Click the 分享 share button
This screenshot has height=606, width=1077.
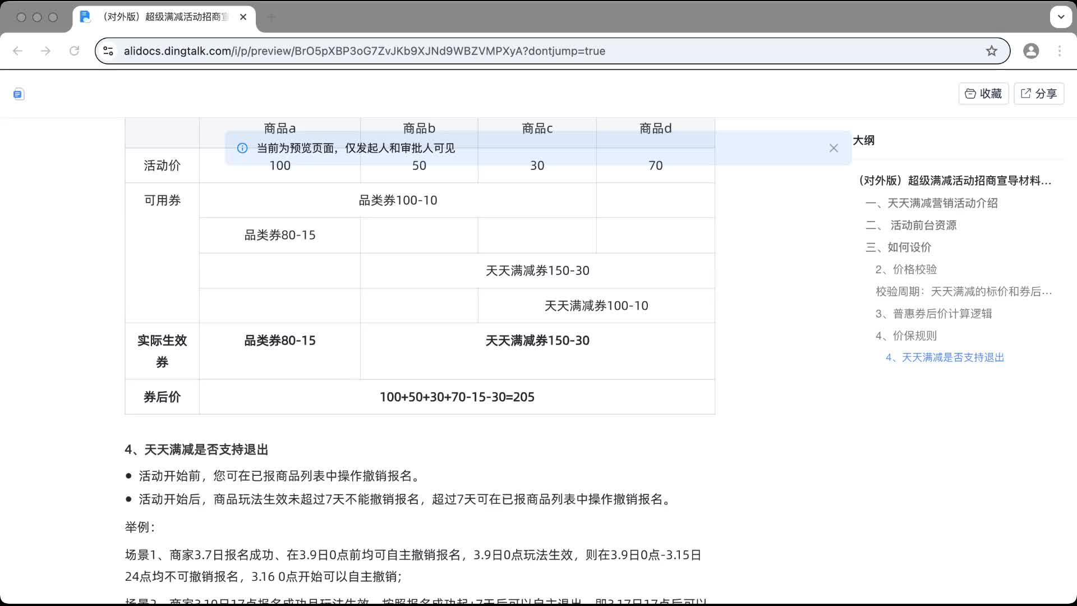coord(1038,93)
